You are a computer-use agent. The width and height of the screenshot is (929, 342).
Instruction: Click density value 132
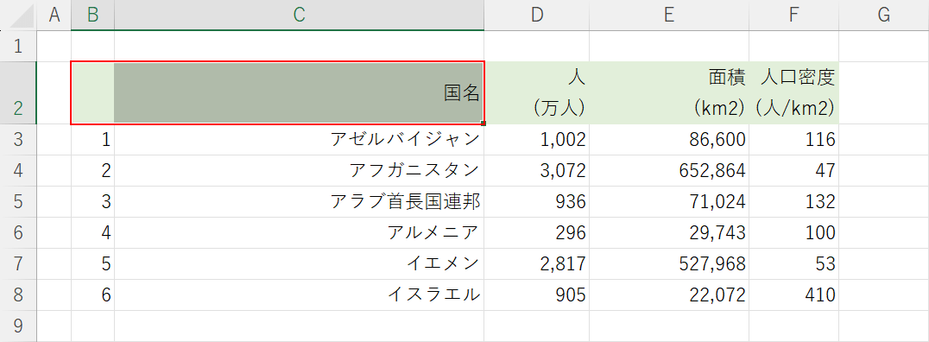tap(794, 201)
